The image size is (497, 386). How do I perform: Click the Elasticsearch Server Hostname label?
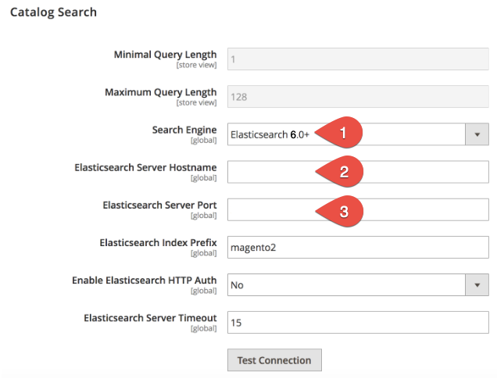click(145, 167)
